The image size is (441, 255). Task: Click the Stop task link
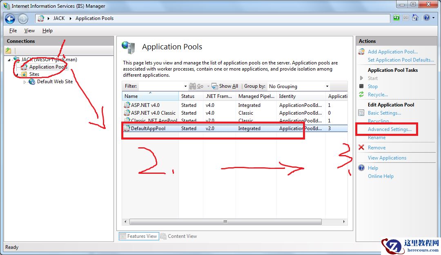pyautogui.click(x=373, y=86)
